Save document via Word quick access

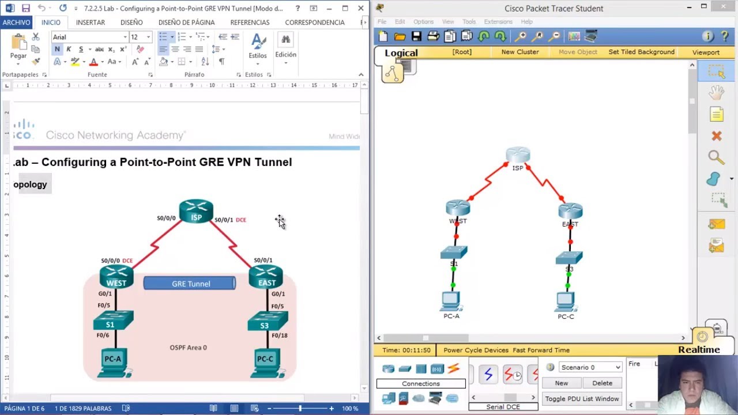pyautogui.click(x=25, y=8)
